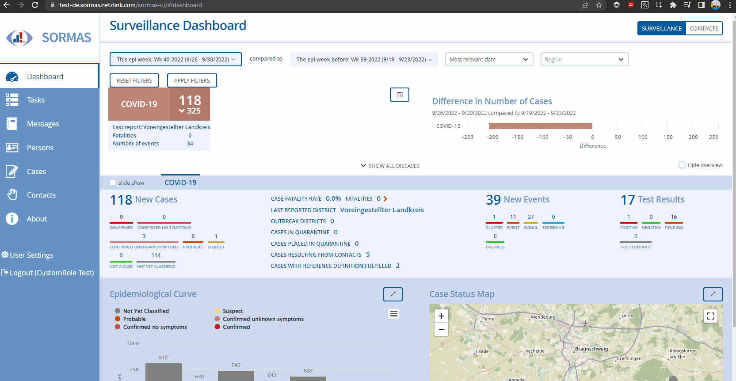736x381 pixels.
Task: Zoom in on the map
Action: [x=441, y=316]
